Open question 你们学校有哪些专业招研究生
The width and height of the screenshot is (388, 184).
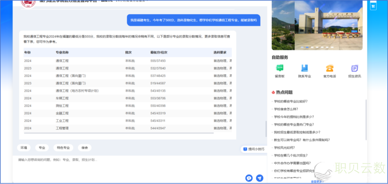point(295,171)
